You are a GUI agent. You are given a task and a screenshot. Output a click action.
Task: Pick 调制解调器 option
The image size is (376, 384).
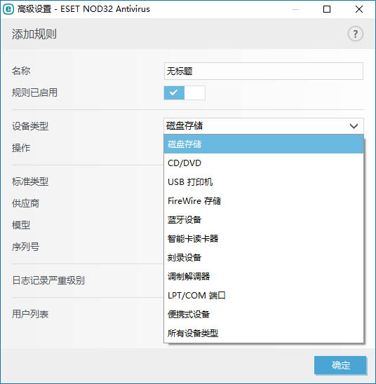[x=264, y=276]
